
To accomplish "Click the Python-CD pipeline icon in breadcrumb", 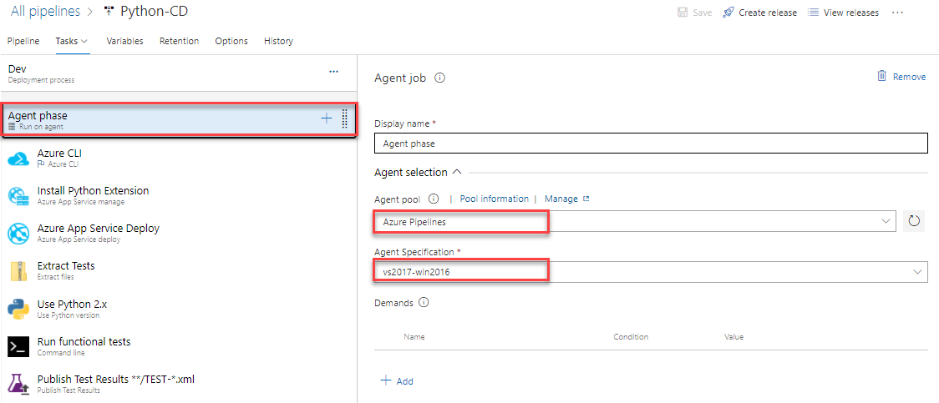I will (x=109, y=11).
